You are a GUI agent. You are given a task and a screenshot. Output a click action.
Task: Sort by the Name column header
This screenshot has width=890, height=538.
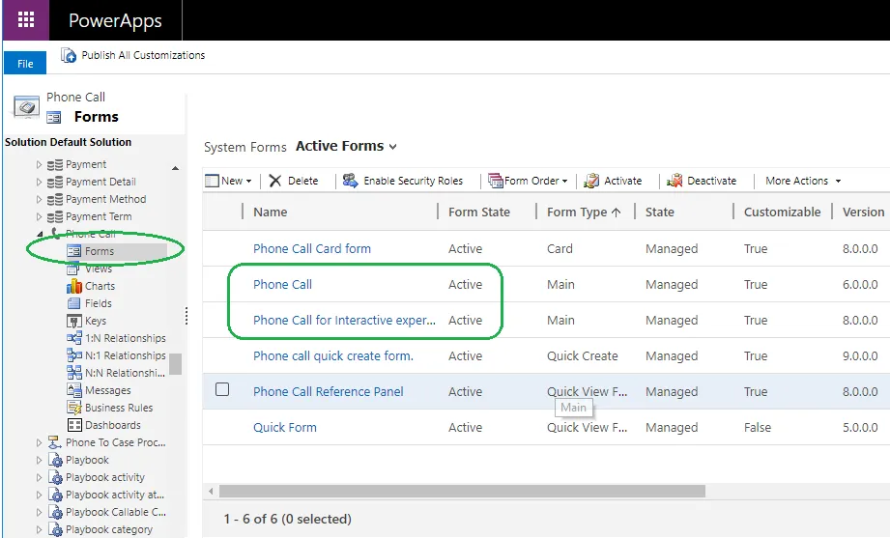pos(271,212)
